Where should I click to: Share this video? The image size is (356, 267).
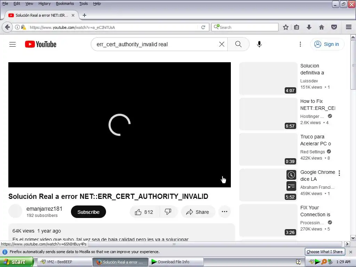pyautogui.click(x=198, y=212)
